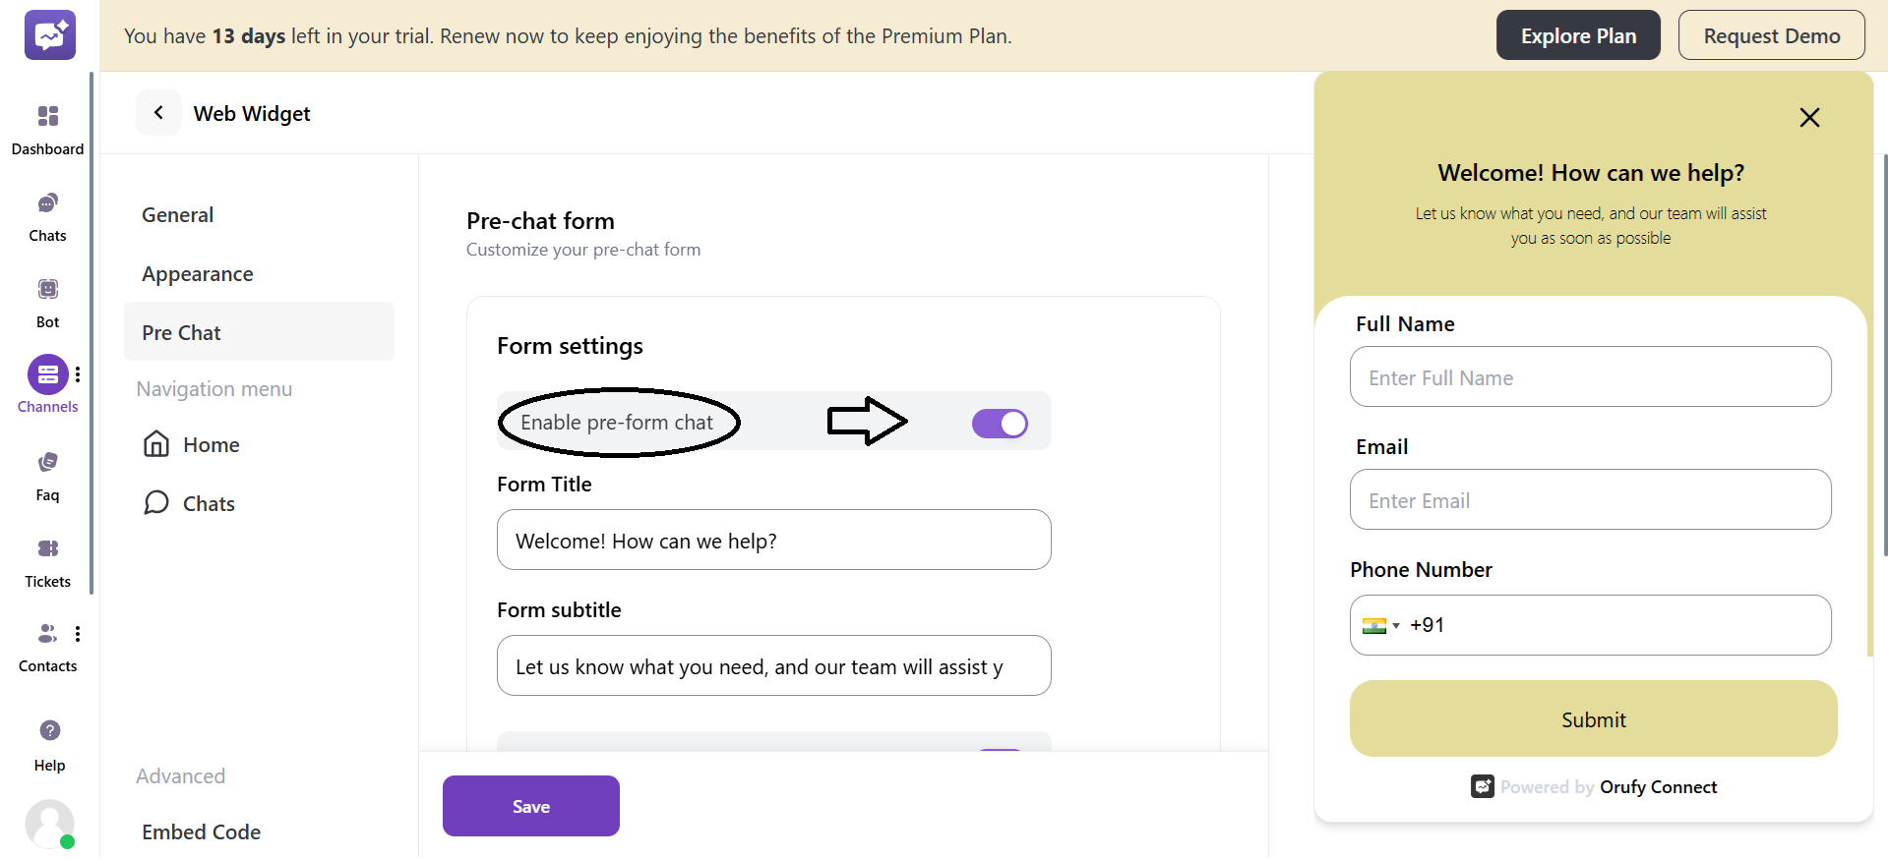Open the Faq section
The image size is (1888, 859).
pyautogui.click(x=47, y=472)
